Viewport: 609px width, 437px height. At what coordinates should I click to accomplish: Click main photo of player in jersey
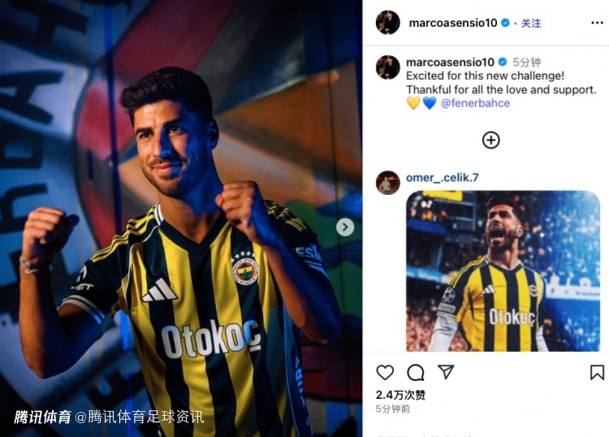pos(181,218)
